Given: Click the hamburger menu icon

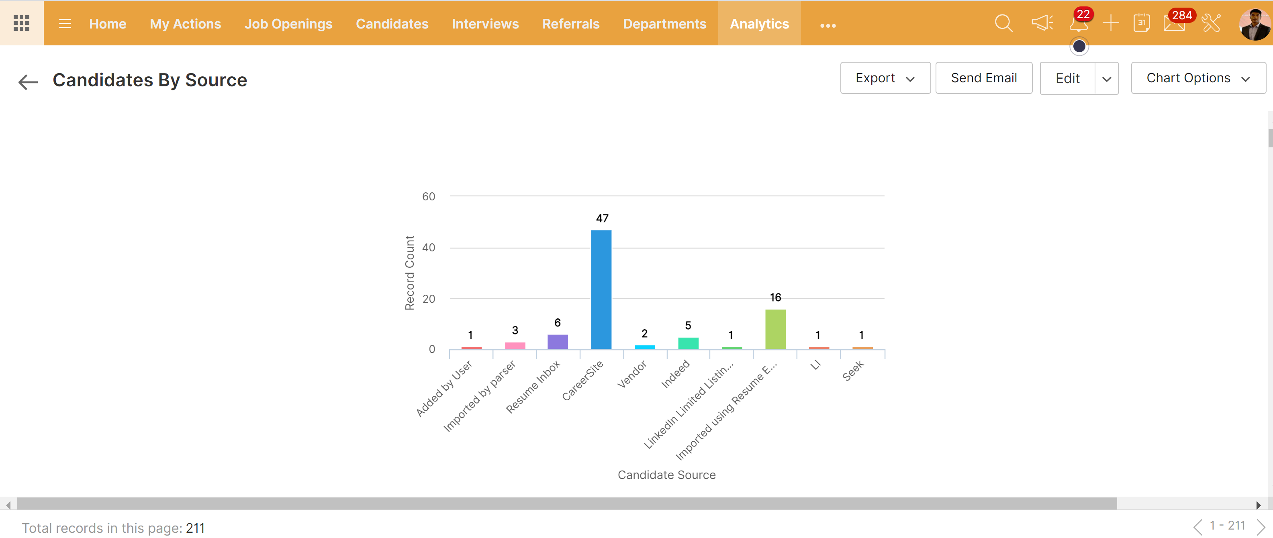Looking at the screenshot, I should [x=65, y=24].
